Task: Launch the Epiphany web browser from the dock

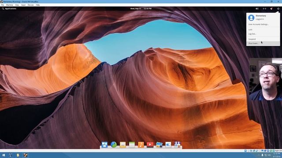Action: click(x=114, y=144)
